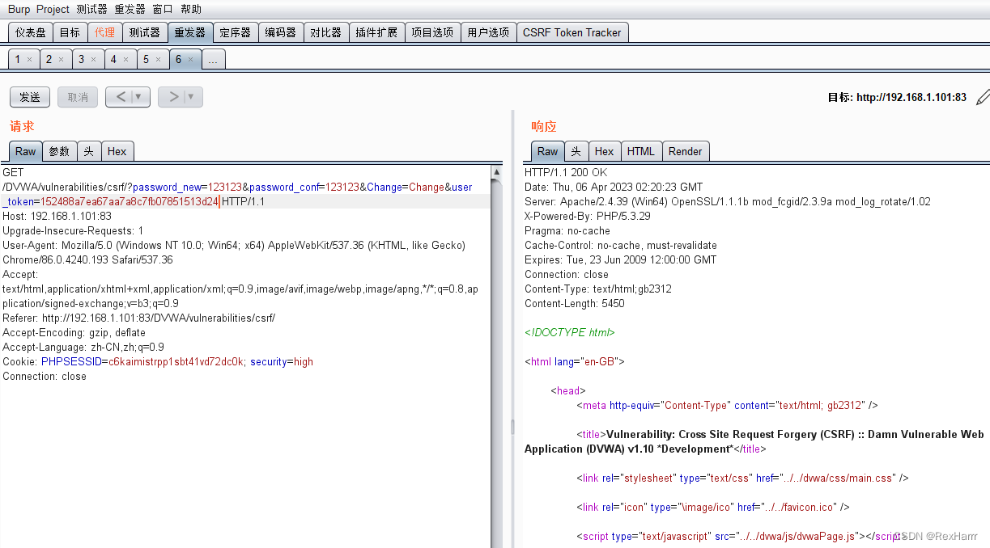The width and height of the screenshot is (990, 548).
Task: Switch to 定序器 tab
Action: (236, 32)
